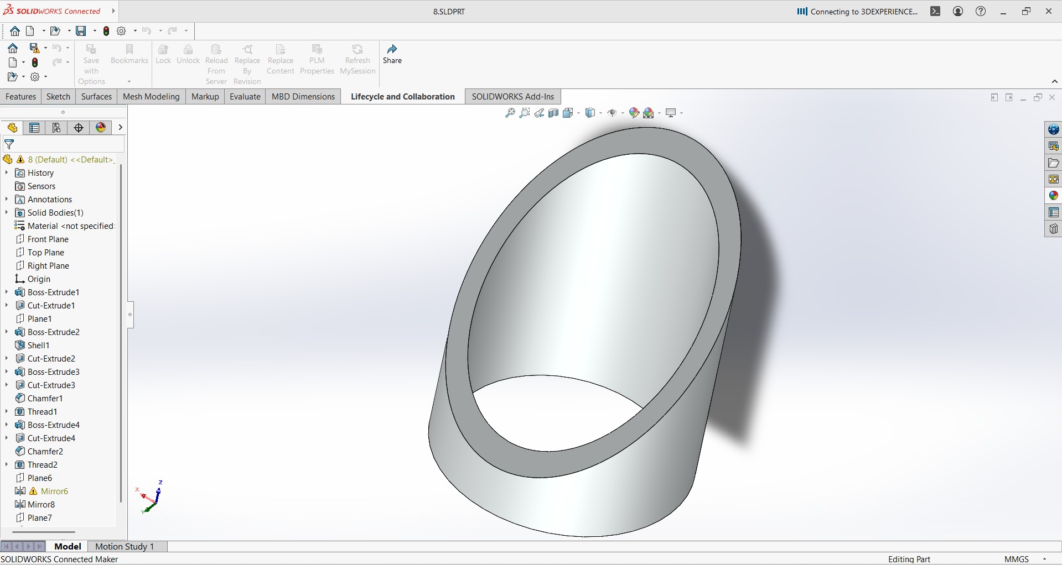Open 3DEXPERIENCE globe in task pane
Image resolution: width=1062 pixels, height=565 pixels.
pos(1053,129)
